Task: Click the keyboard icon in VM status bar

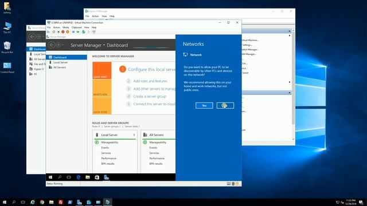Action: [x=229, y=184]
